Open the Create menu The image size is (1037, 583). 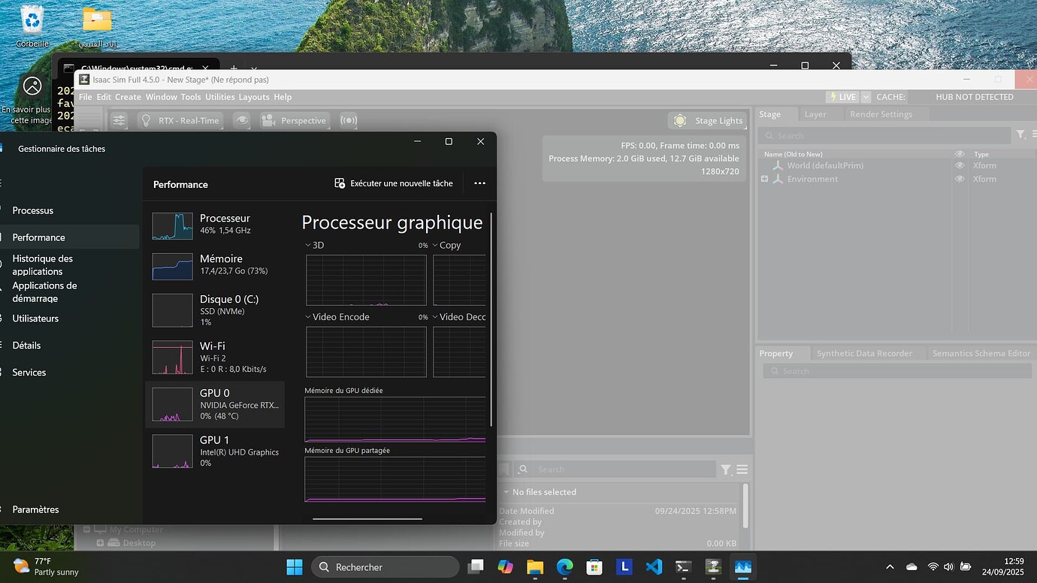[128, 96]
